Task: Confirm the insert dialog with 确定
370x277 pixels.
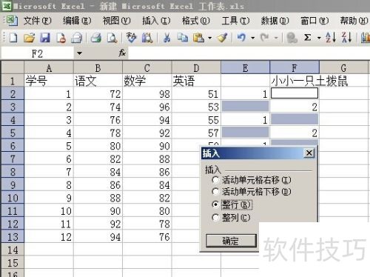Action: pos(231,241)
